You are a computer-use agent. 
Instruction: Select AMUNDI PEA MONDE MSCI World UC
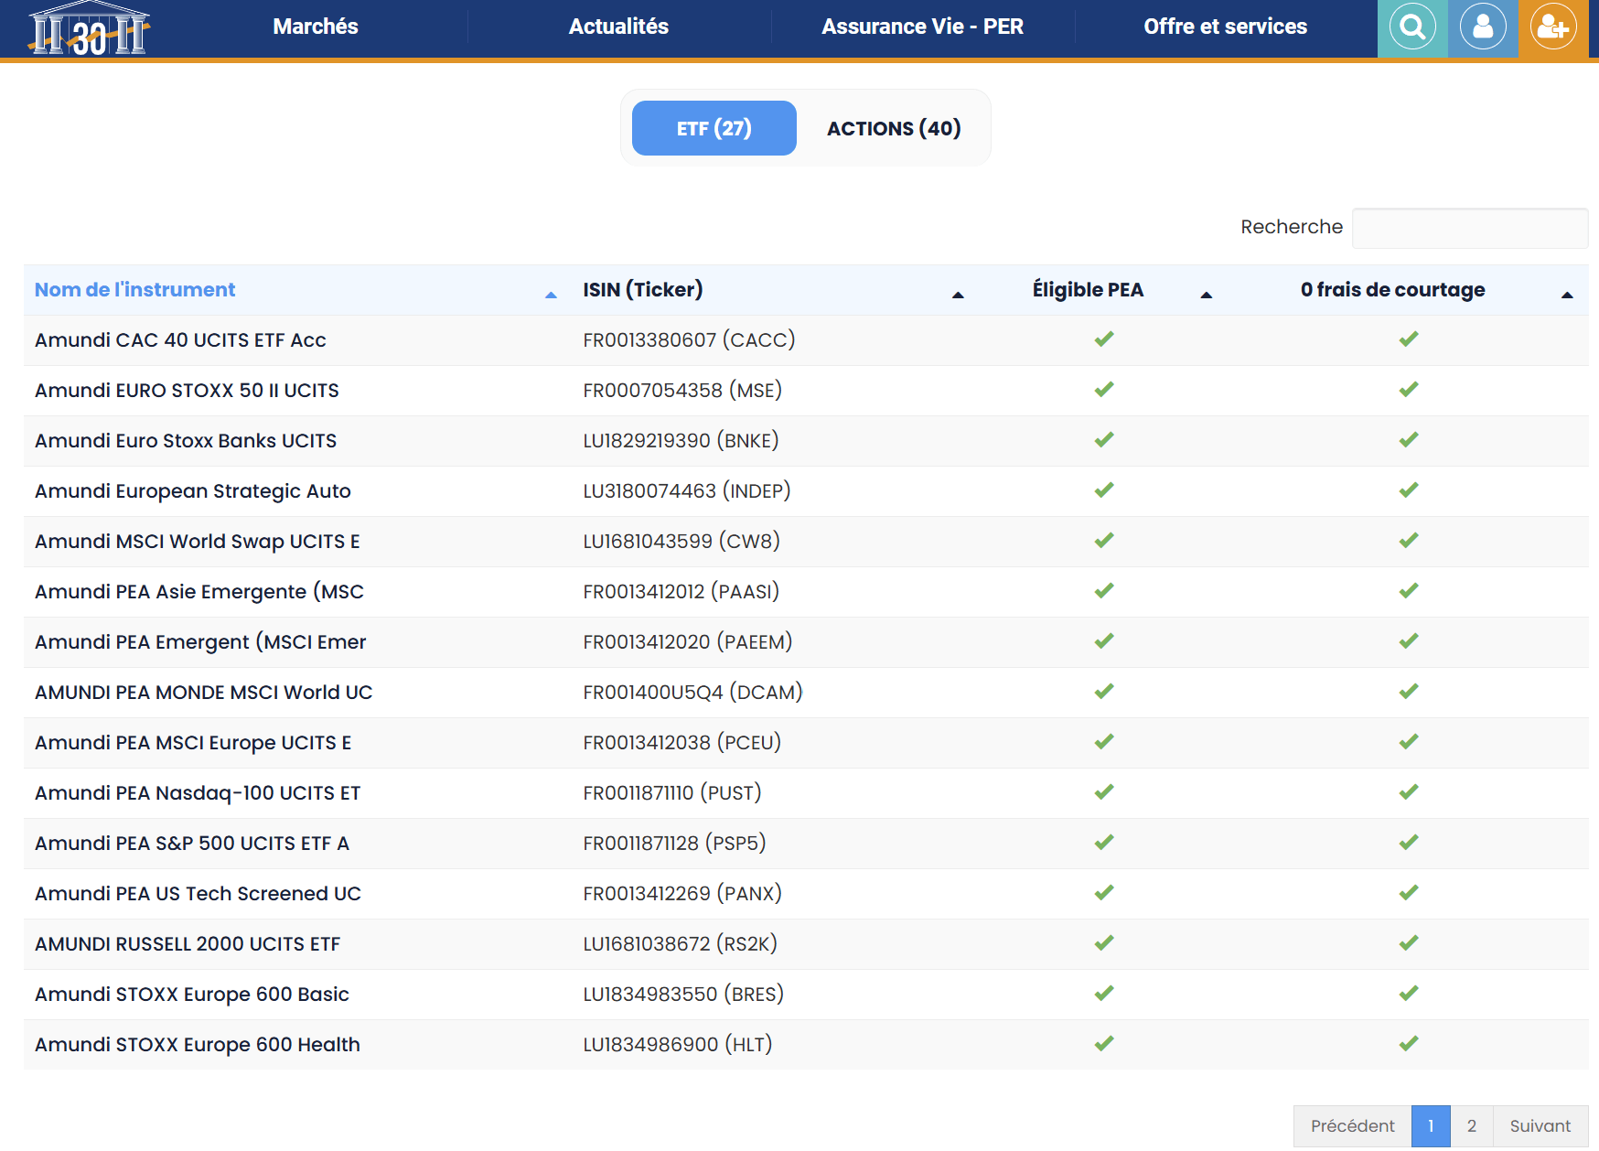coord(204,693)
